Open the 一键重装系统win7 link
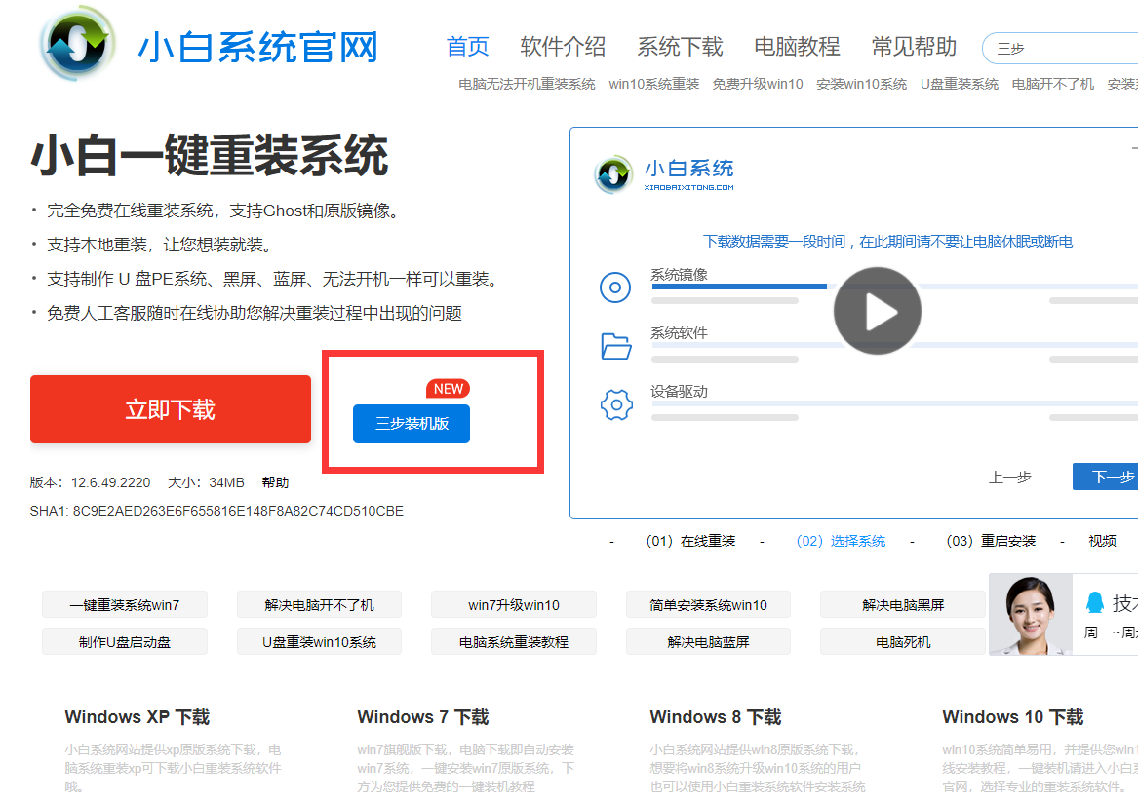The image size is (1138, 804). tap(125, 605)
